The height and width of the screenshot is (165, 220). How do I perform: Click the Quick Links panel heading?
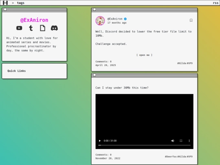[x=17, y=71]
